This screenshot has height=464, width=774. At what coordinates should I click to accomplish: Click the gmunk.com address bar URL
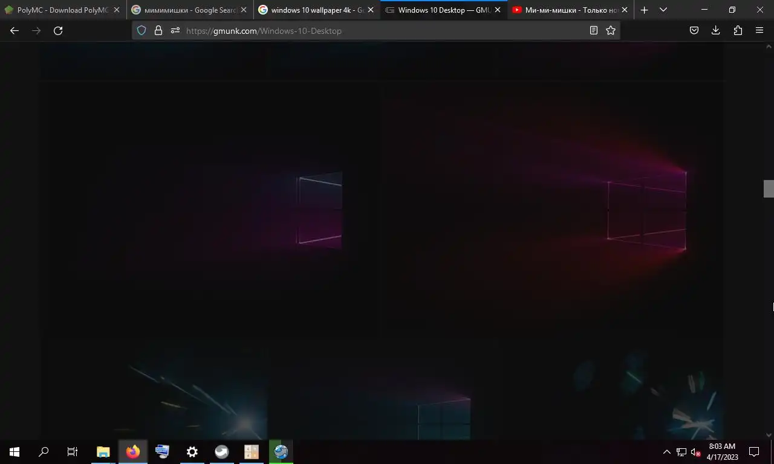(264, 31)
